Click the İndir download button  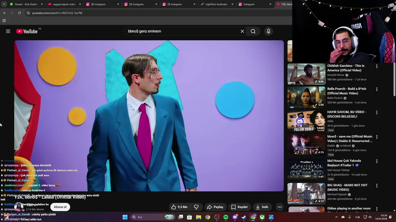[x=262, y=207]
